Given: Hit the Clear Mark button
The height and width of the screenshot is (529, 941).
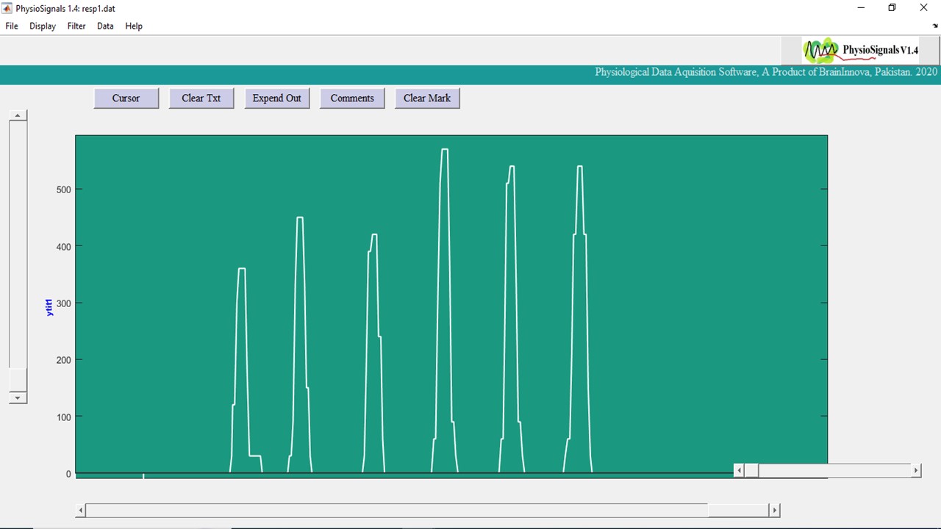Looking at the screenshot, I should click(x=427, y=98).
